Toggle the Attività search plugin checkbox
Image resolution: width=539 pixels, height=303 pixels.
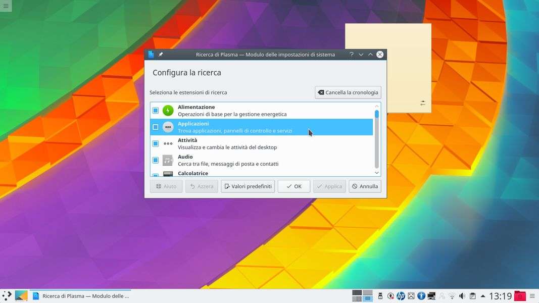156,144
